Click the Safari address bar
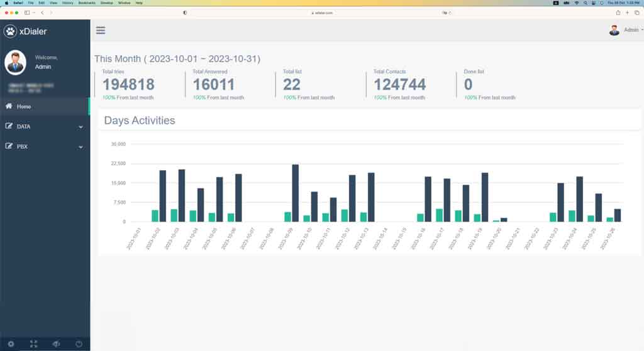Viewport: 644px width, 351px height. tap(322, 13)
